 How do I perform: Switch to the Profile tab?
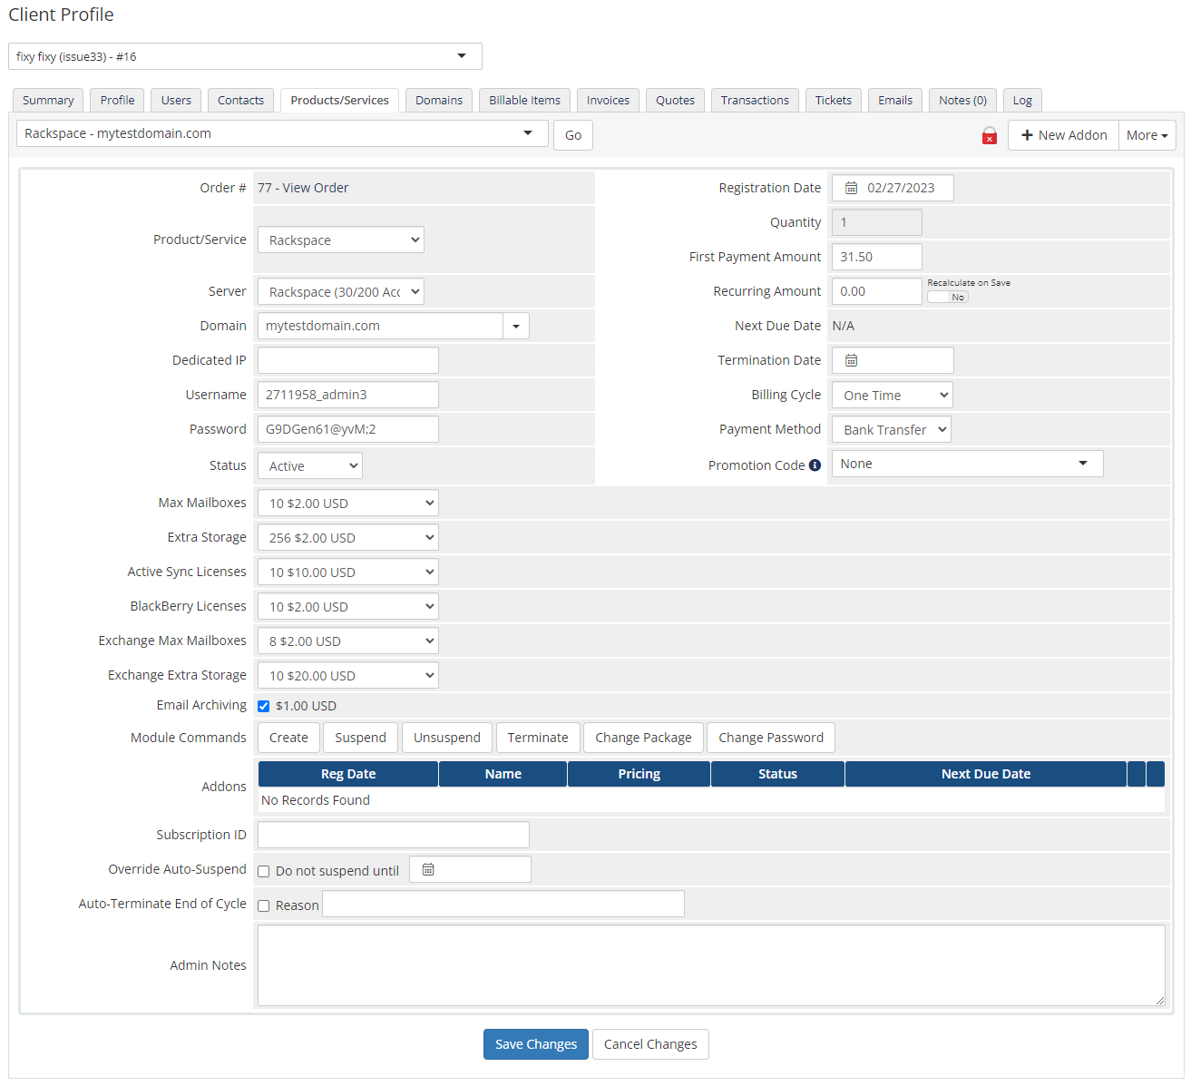118,100
